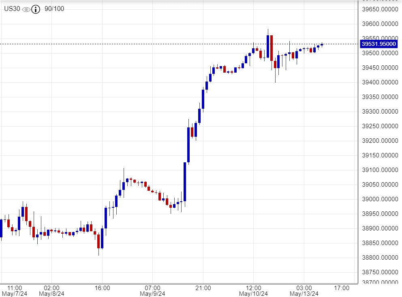Viewport: 402px width, 297px height.
Task: Click the tall red candle near 39550 peak
Action: coord(272,48)
